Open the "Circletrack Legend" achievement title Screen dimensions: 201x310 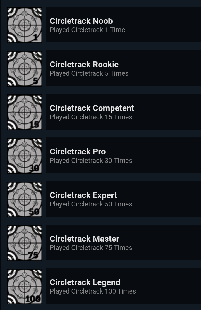(x=85, y=282)
